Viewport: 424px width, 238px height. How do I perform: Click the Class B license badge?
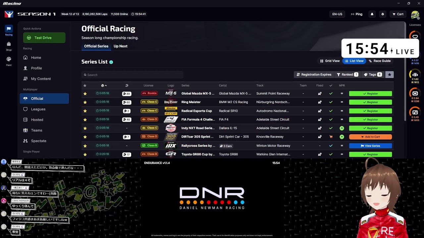149,145
